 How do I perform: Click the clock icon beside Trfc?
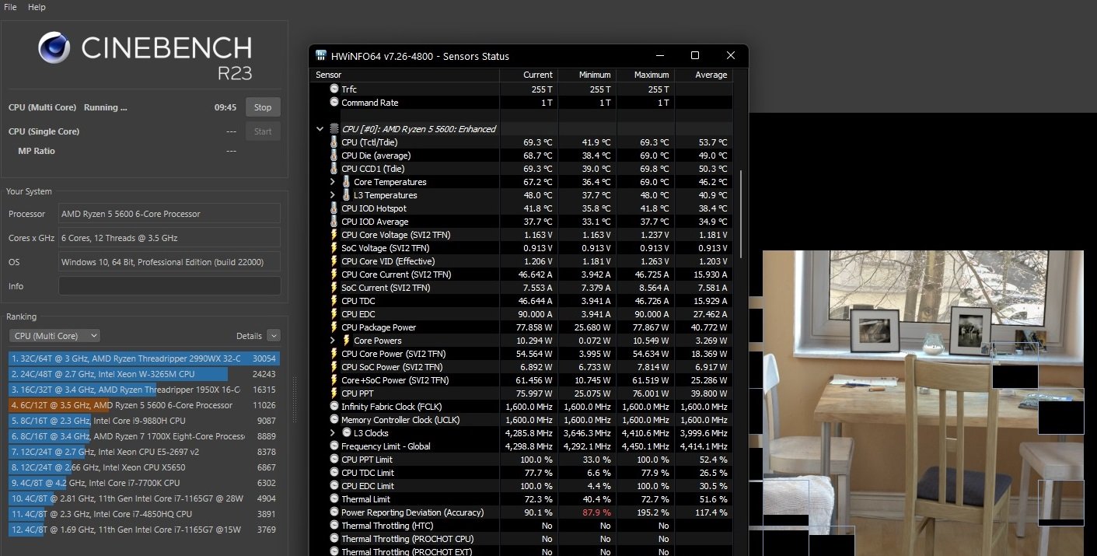tap(334, 89)
